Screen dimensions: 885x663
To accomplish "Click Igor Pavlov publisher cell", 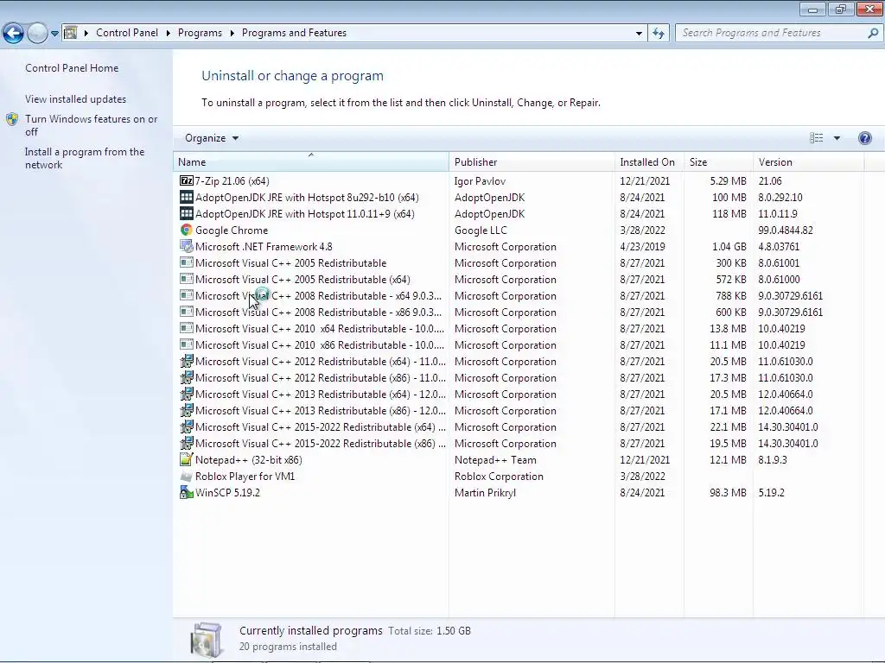I will [x=480, y=181].
